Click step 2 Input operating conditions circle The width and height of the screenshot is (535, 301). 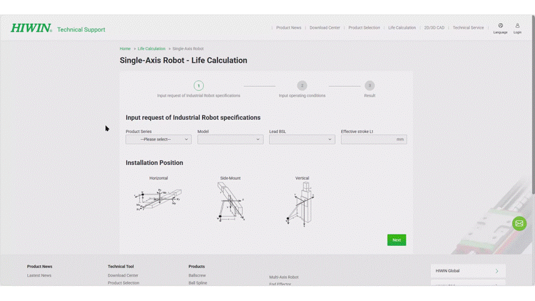302,86
